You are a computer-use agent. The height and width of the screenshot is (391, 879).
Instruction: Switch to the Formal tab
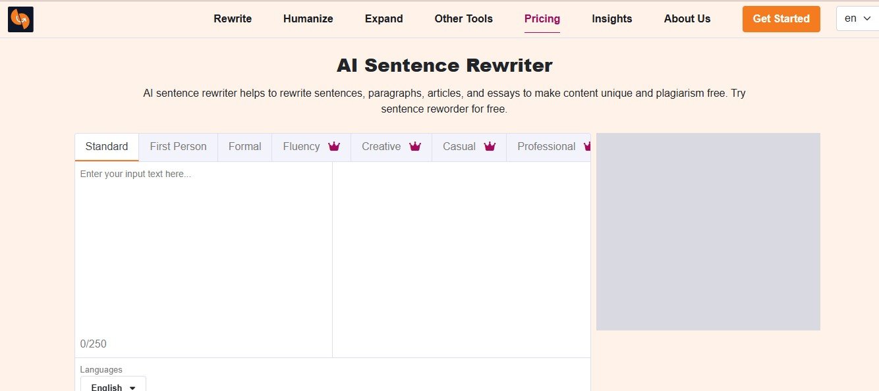click(244, 147)
